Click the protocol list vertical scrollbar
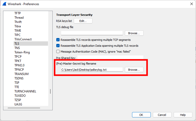The height and width of the screenshot is (121, 196). coord(50,91)
